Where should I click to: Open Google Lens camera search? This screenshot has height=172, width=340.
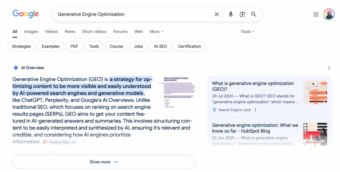point(242,14)
